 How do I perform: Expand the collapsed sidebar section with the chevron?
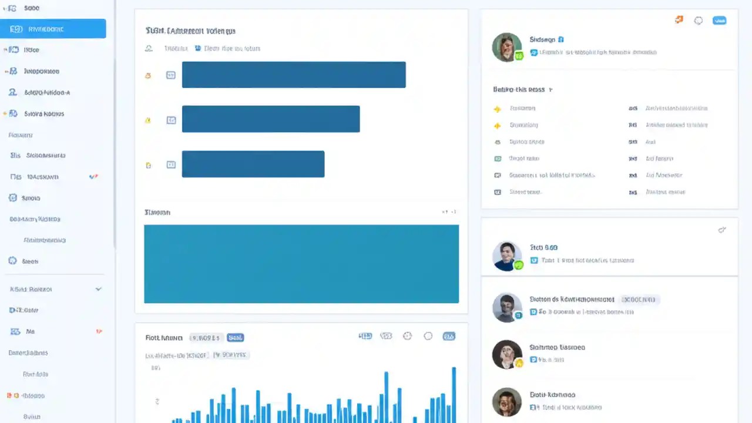[98, 288]
